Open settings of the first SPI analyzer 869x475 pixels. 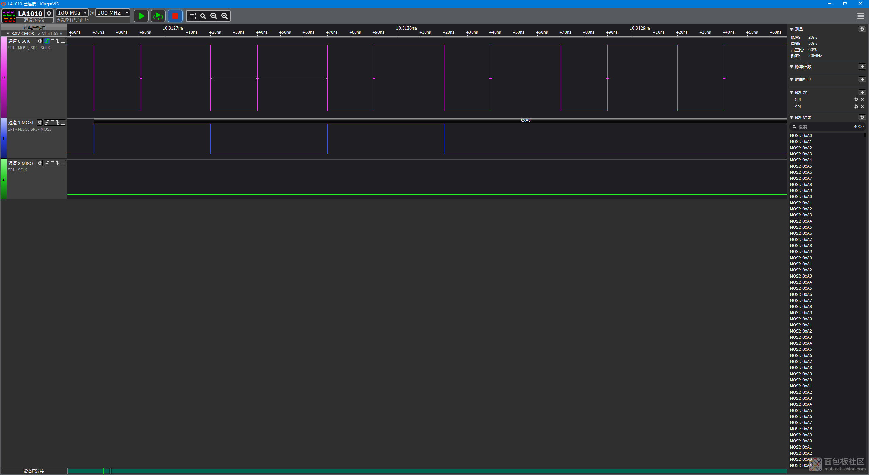[x=856, y=99]
